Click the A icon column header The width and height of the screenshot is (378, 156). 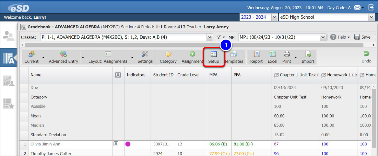[118, 75]
